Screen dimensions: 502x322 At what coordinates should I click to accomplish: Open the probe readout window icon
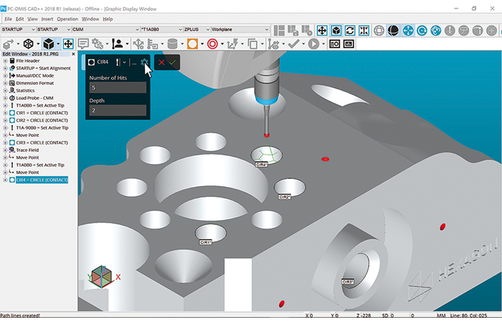335,44
